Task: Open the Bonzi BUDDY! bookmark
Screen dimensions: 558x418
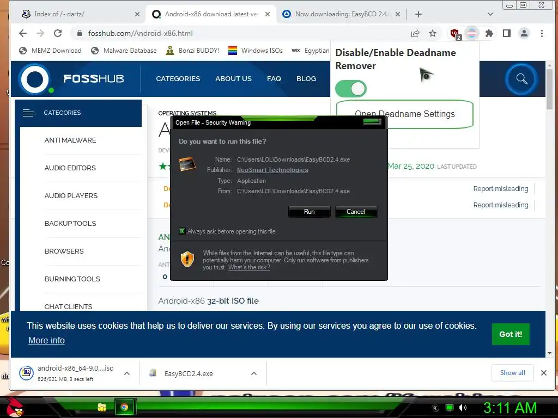Action: click(x=192, y=51)
